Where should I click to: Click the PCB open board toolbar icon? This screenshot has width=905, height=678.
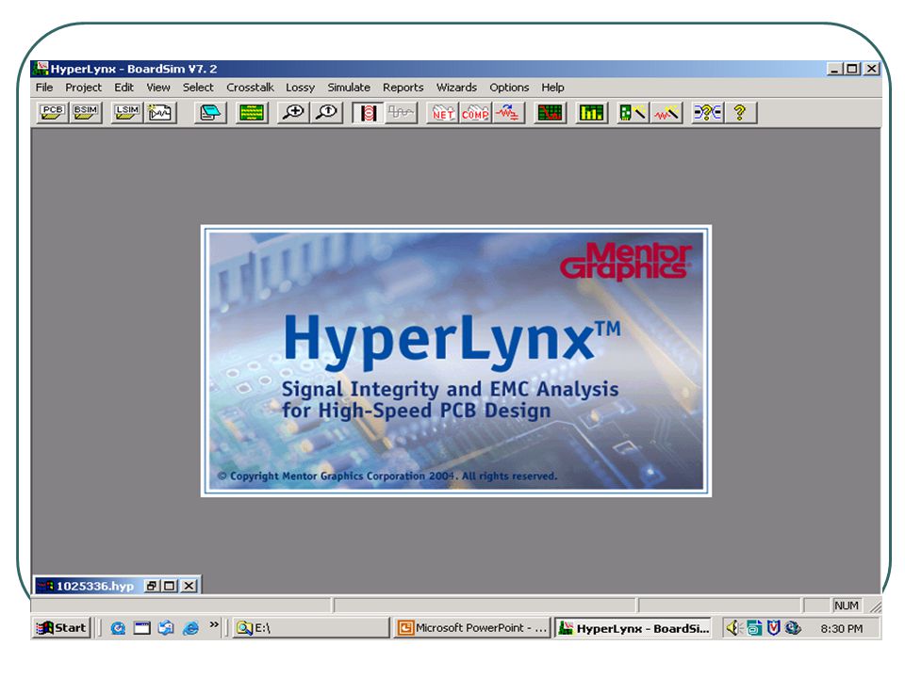(x=53, y=112)
